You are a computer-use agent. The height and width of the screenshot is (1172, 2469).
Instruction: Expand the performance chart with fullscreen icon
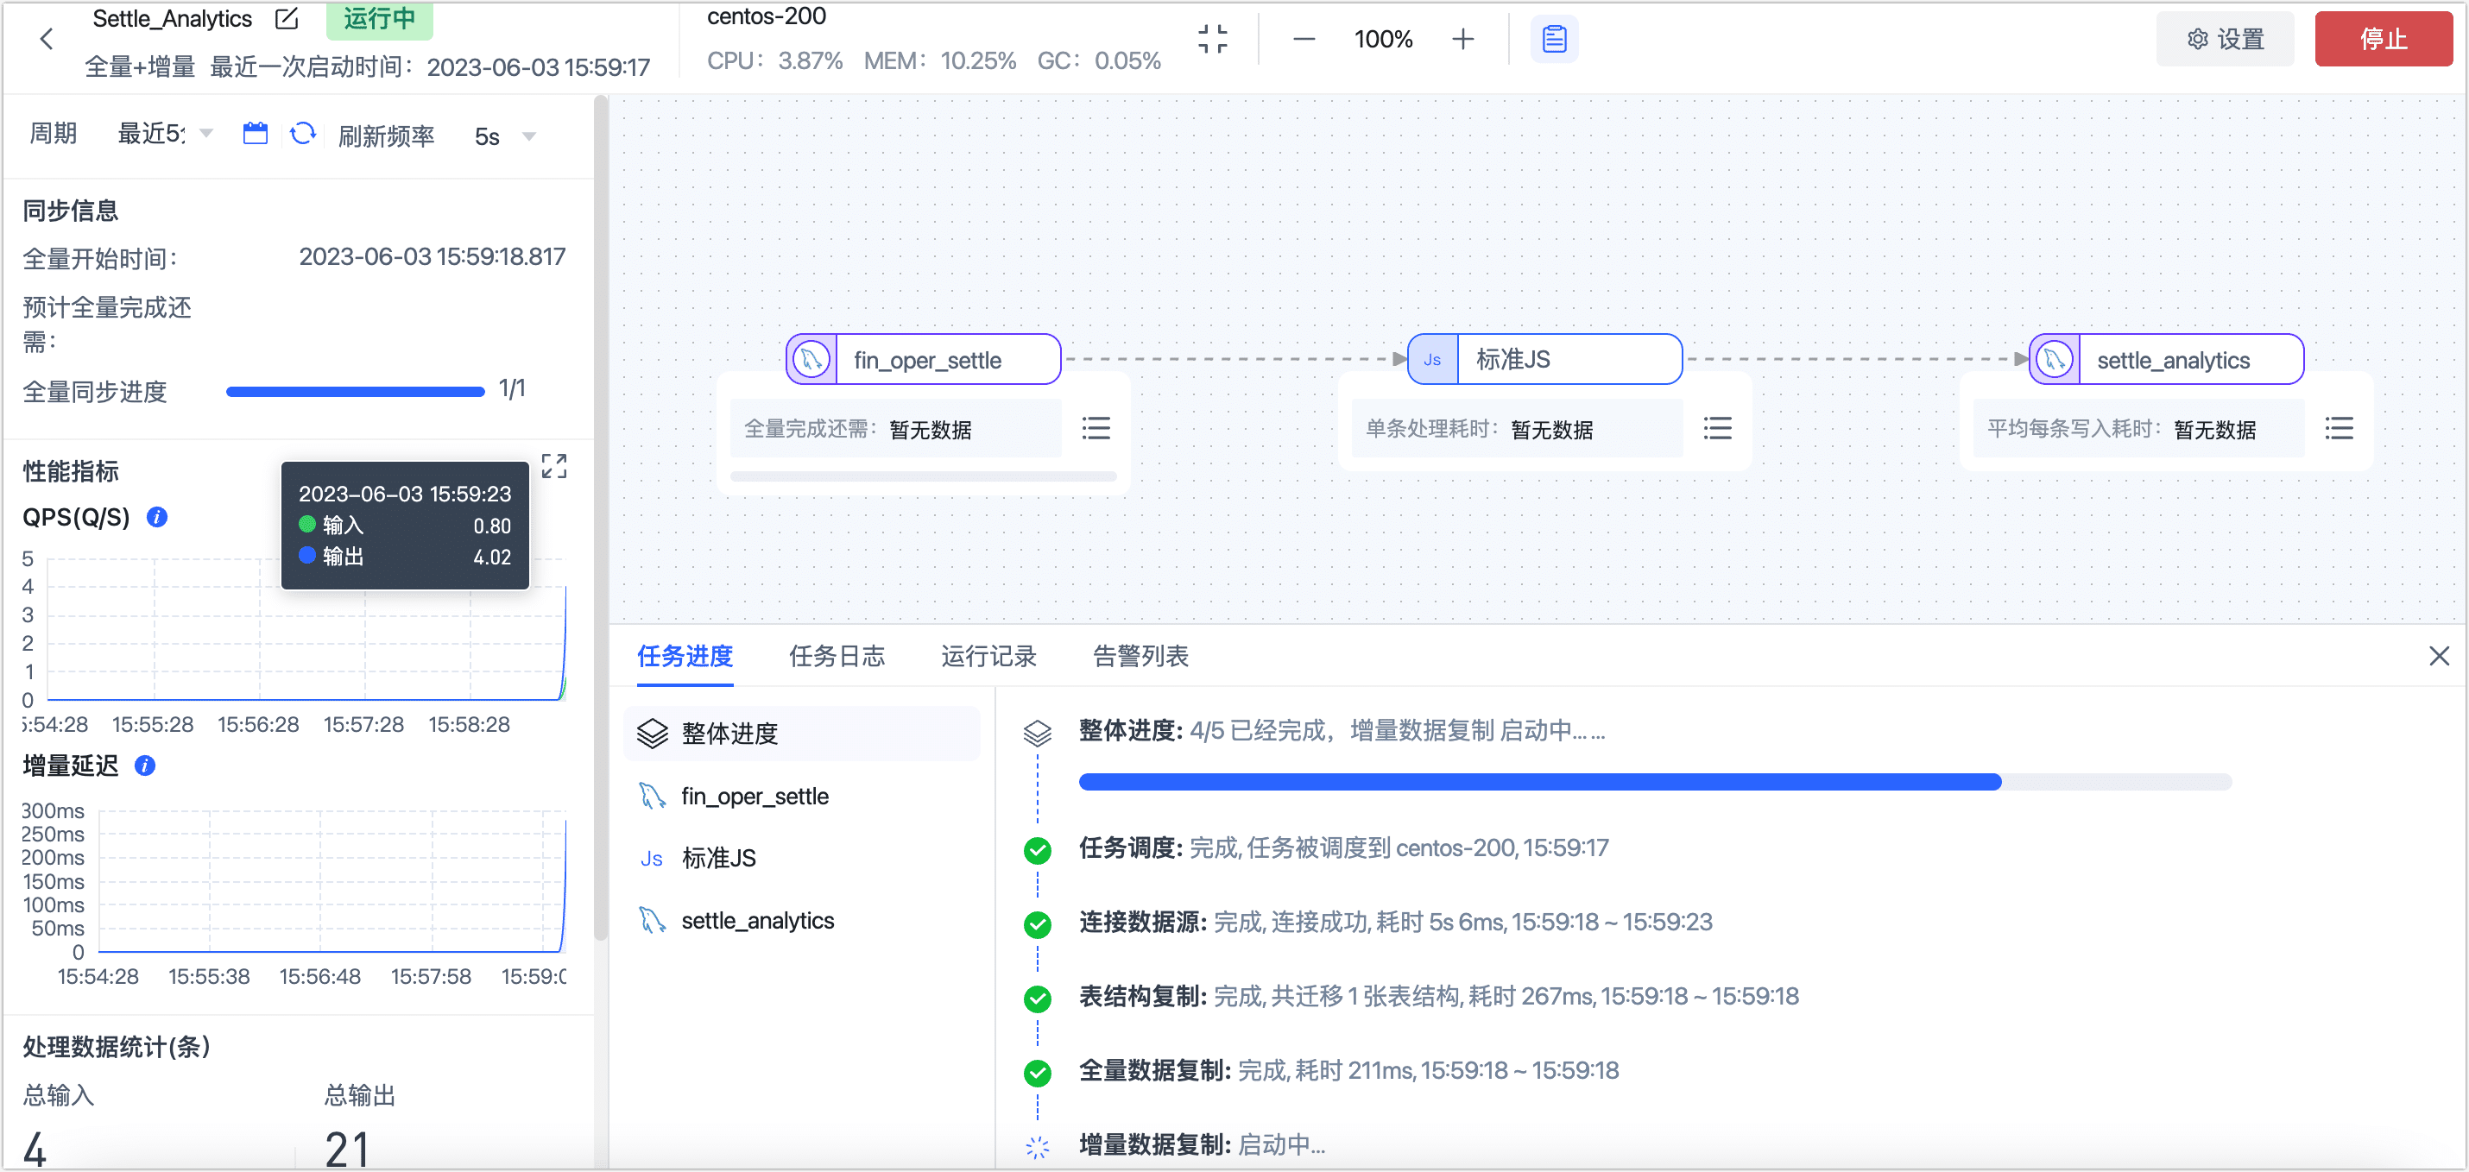click(554, 466)
